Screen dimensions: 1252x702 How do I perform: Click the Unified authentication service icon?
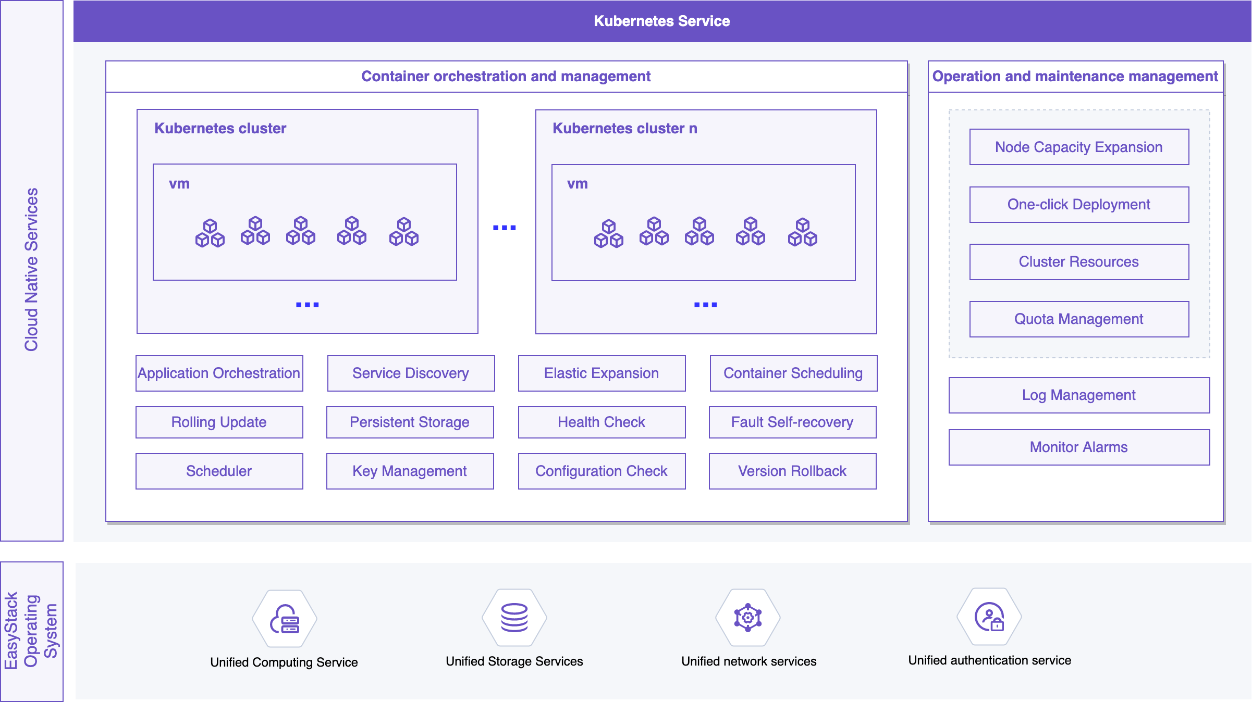pyautogui.click(x=989, y=617)
